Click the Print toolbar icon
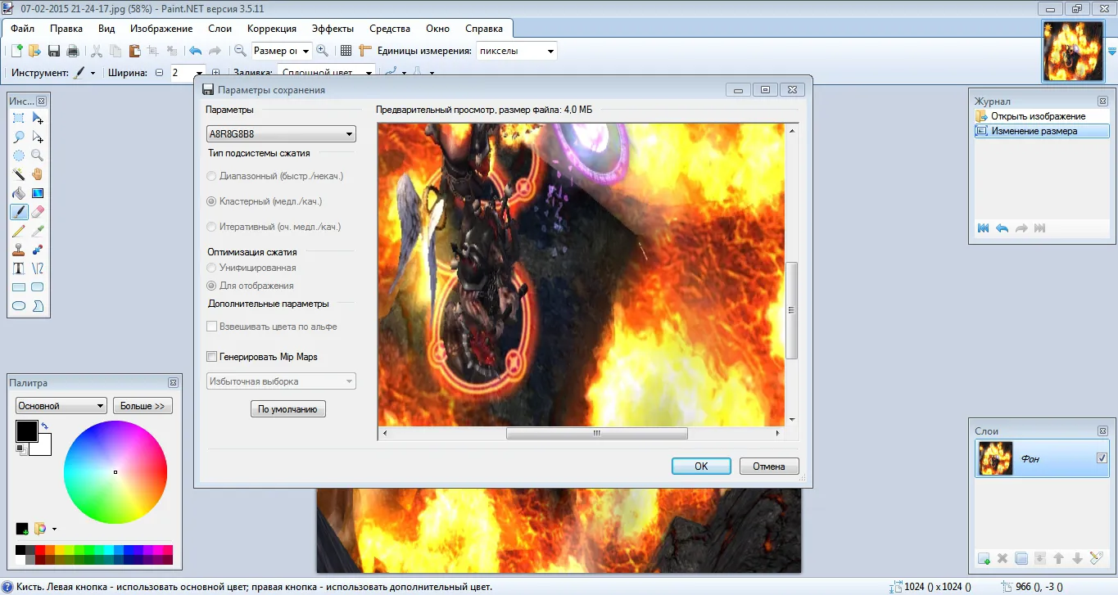Screen dimensions: 1118x595 click(73, 51)
